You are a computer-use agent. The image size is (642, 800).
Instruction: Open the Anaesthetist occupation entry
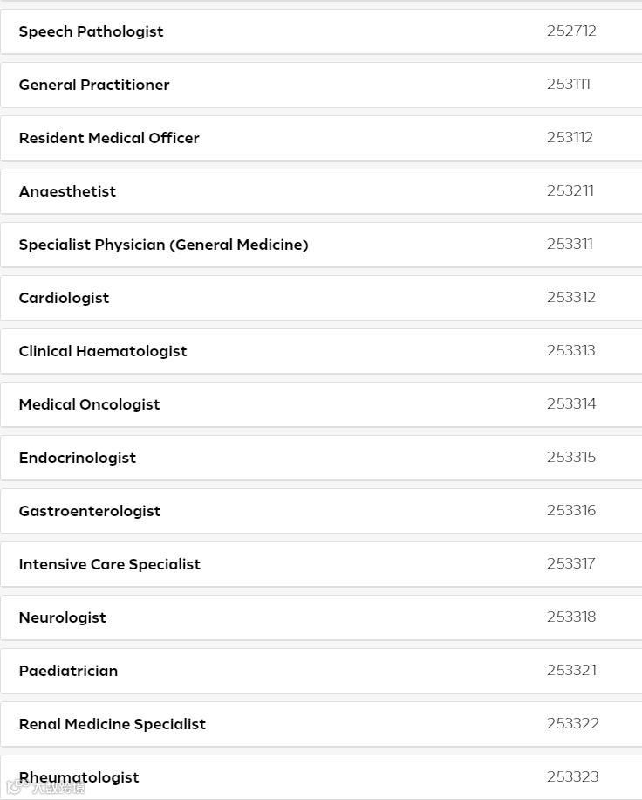pos(67,191)
